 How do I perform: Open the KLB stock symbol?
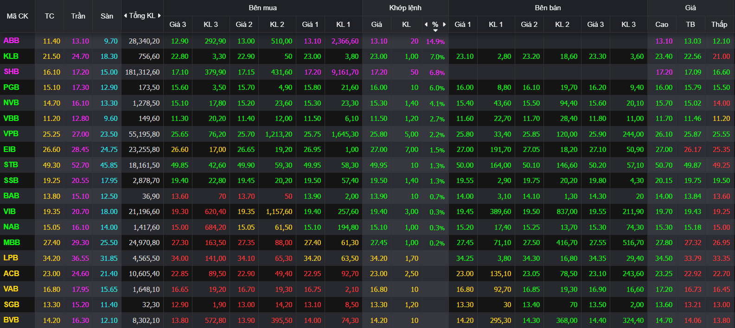pos(11,57)
